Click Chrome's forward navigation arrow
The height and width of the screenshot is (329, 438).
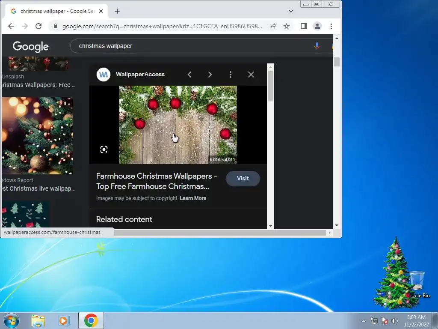[x=25, y=26]
